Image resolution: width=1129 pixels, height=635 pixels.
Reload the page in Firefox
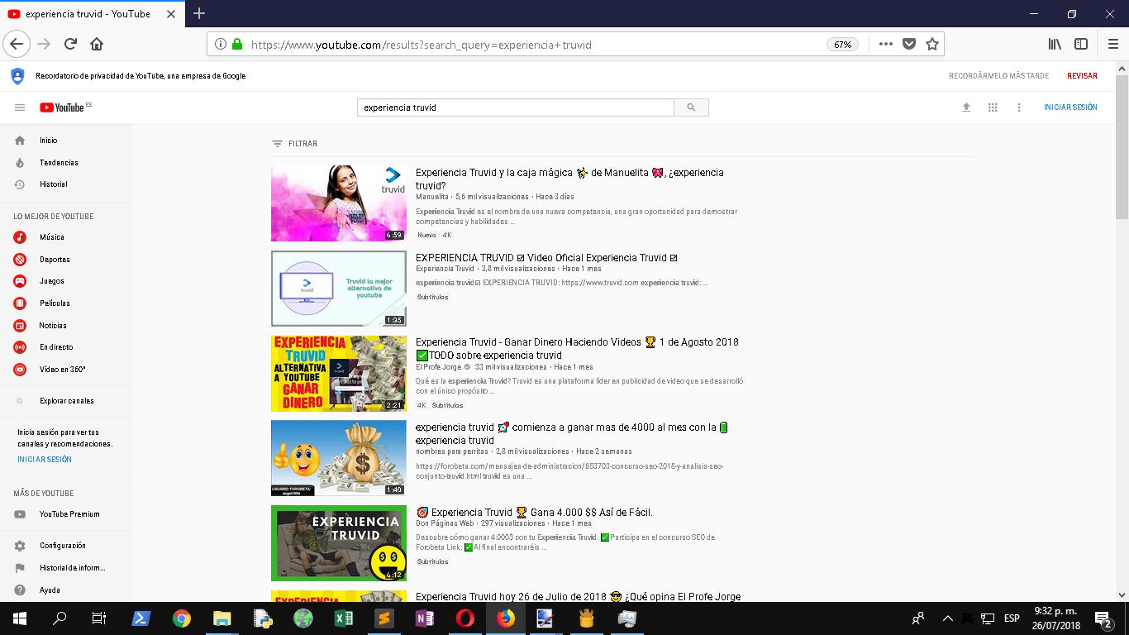coord(70,44)
